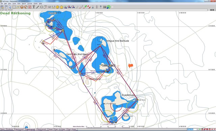Viewport: 216px width, 131px height.
Task: Click the zoom out magnifier icon
Action: click(x=73, y=7)
